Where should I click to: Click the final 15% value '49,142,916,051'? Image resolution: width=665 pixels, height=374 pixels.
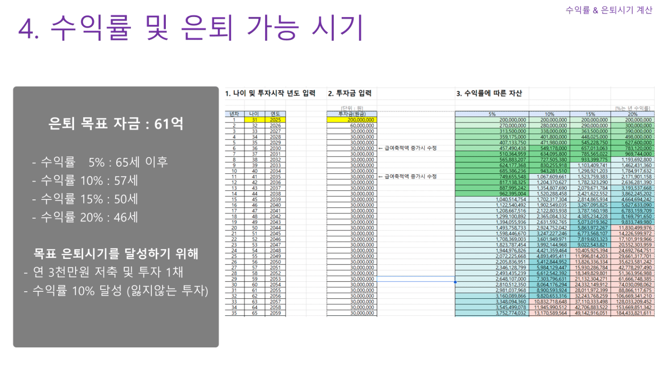[x=590, y=313]
